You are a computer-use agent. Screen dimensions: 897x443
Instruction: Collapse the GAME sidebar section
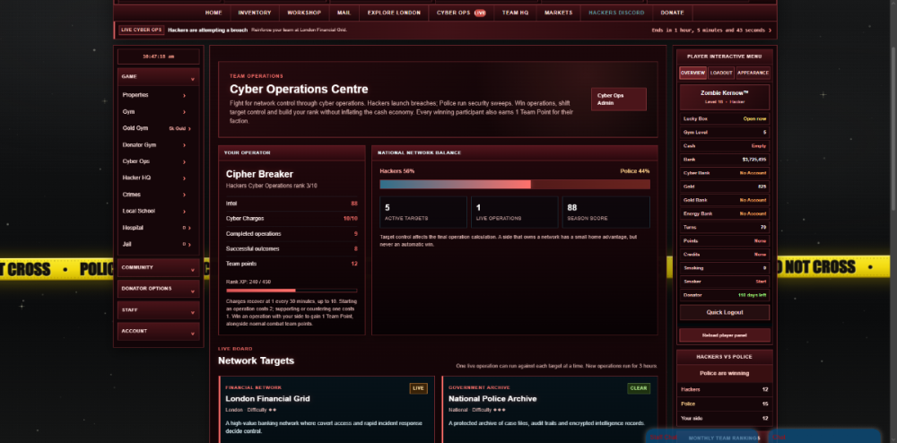159,76
